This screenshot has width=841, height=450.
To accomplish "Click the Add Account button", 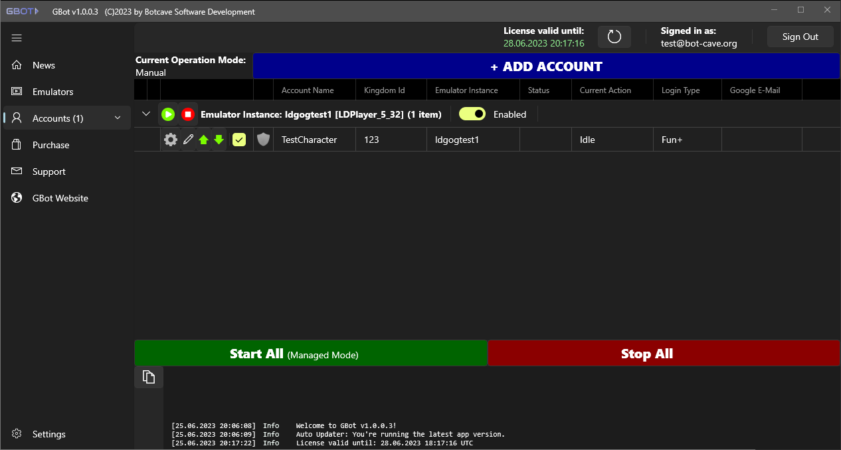I will pos(546,66).
